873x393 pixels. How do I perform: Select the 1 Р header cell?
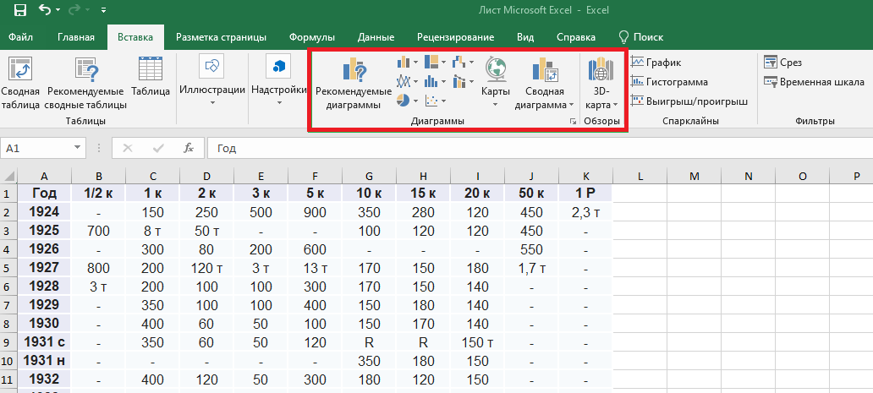pyautogui.click(x=585, y=194)
